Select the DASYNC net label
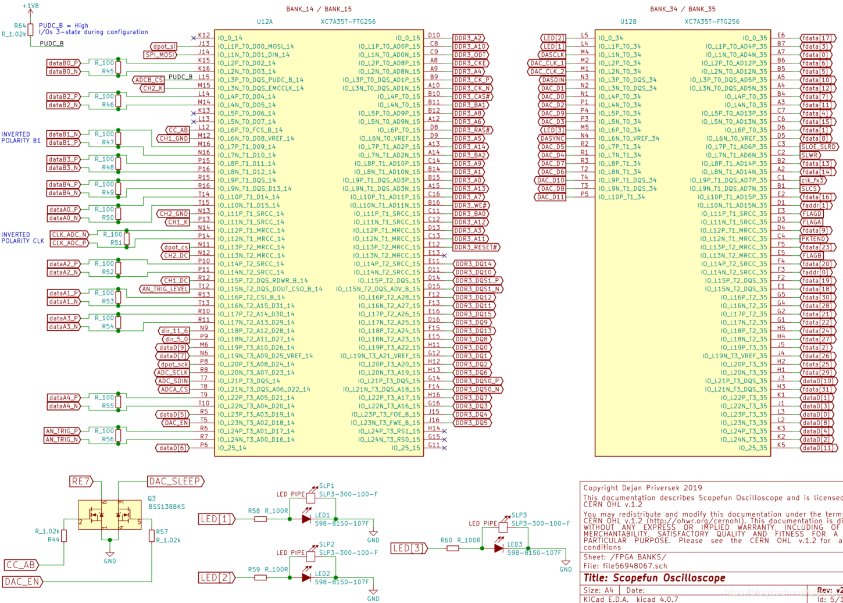This screenshot has height=603, width=843. (x=552, y=138)
